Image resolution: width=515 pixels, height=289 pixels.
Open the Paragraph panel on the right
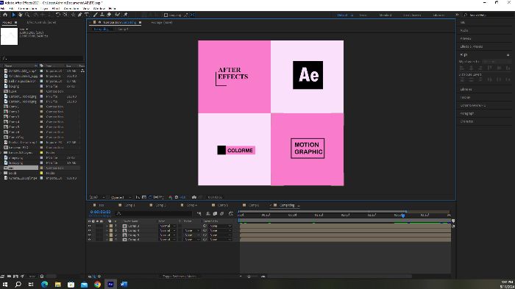coord(466,114)
